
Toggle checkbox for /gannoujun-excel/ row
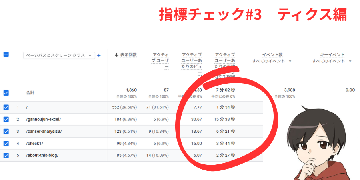pyautogui.click(x=6, y=119)
